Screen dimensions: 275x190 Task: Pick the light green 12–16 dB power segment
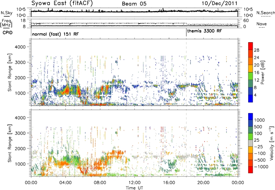point(251,76)
